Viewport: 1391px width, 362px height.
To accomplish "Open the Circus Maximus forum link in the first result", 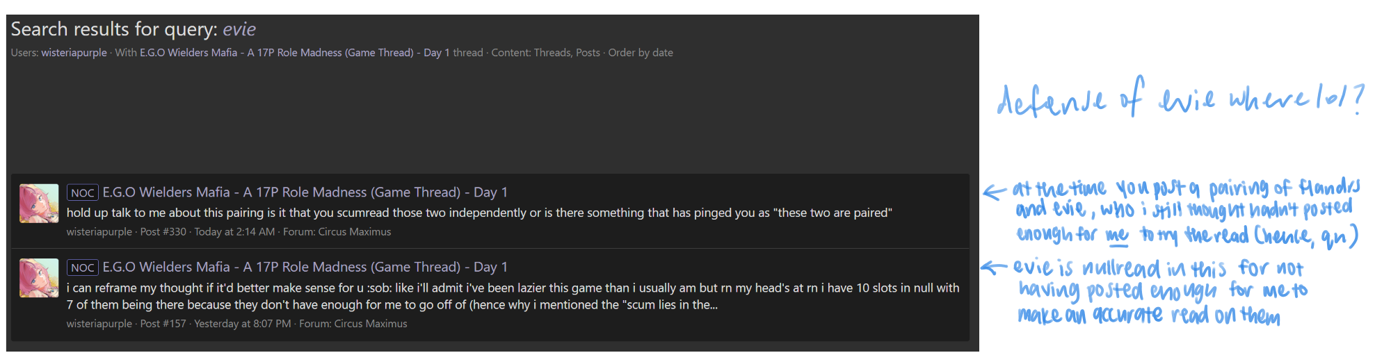I will click(x=354, y=232).
